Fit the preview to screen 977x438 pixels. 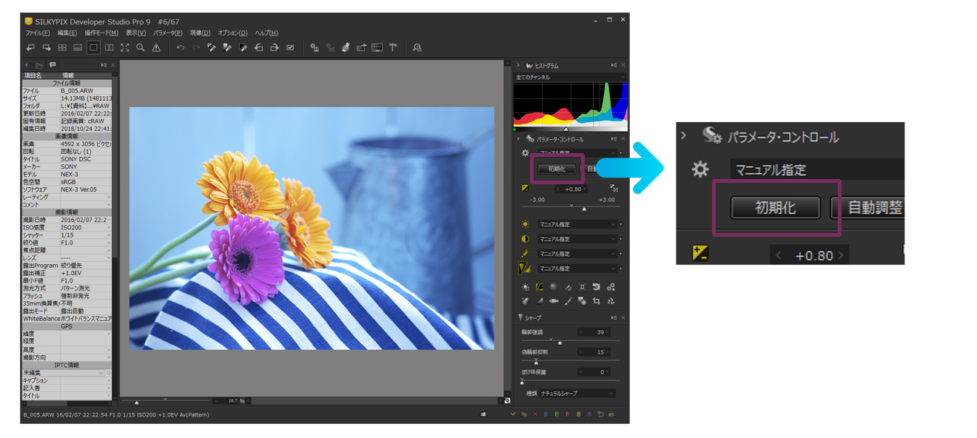click(124, 47)
